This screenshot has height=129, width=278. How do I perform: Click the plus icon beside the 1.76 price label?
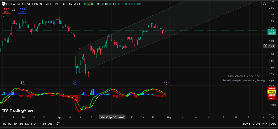tap(265, 46)
